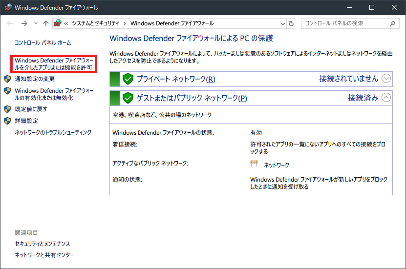Click the 関連項目 heading
The height and width of the screenshot is (269, 406).
[x=26, y=232]
